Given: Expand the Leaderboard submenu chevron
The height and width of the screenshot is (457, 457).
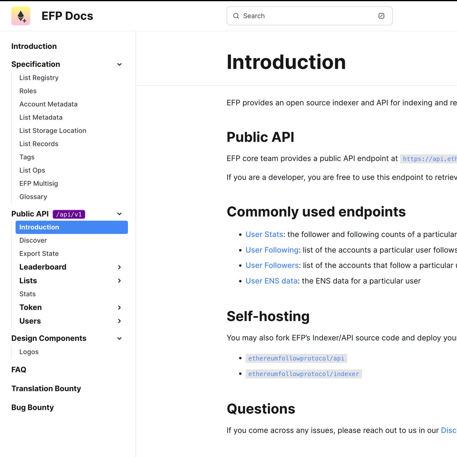Looking at the screenshot, I should pos(119,267).
